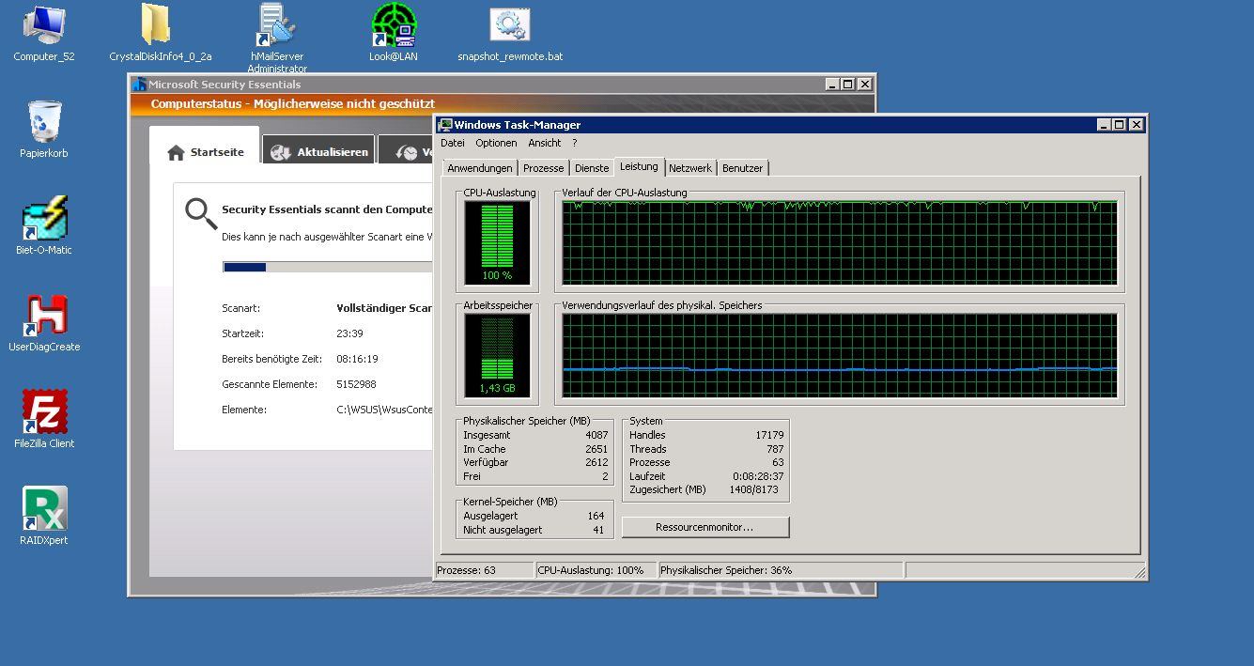Switch to the Anwendungen tab
1254x666 pixels.
[x=480, y=168]
